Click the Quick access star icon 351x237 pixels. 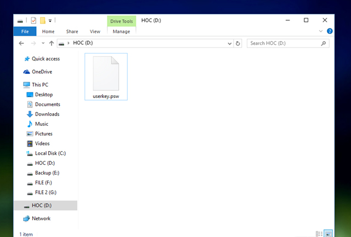click(x=27, y=59)
